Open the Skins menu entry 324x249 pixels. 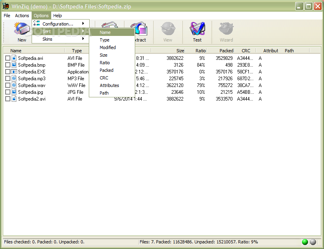(x=60, y=39)
